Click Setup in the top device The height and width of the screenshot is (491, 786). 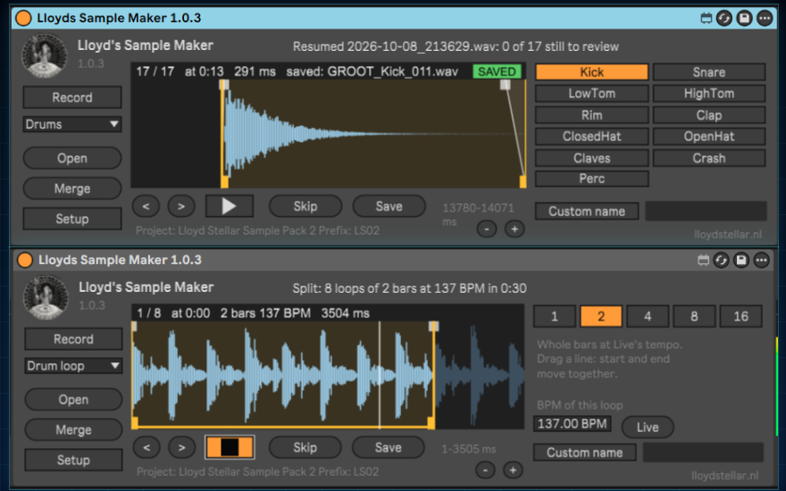pyautogui.click(x=72, y=219)
